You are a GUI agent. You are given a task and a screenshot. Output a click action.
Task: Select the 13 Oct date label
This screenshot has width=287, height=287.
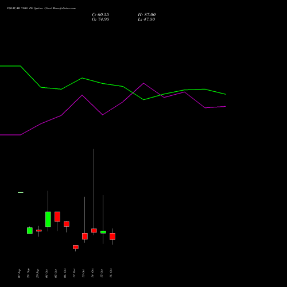pyautogui.click(x=83, y=273)
